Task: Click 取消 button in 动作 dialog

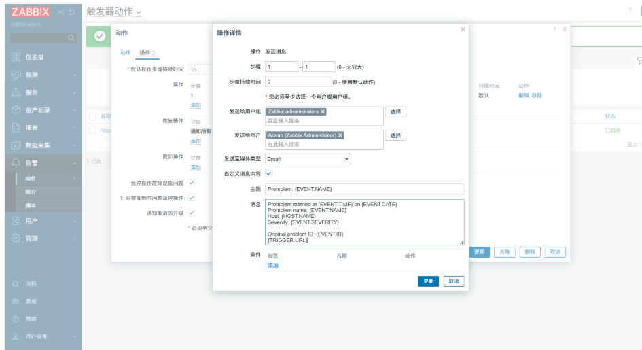Action: coord(555,252)
